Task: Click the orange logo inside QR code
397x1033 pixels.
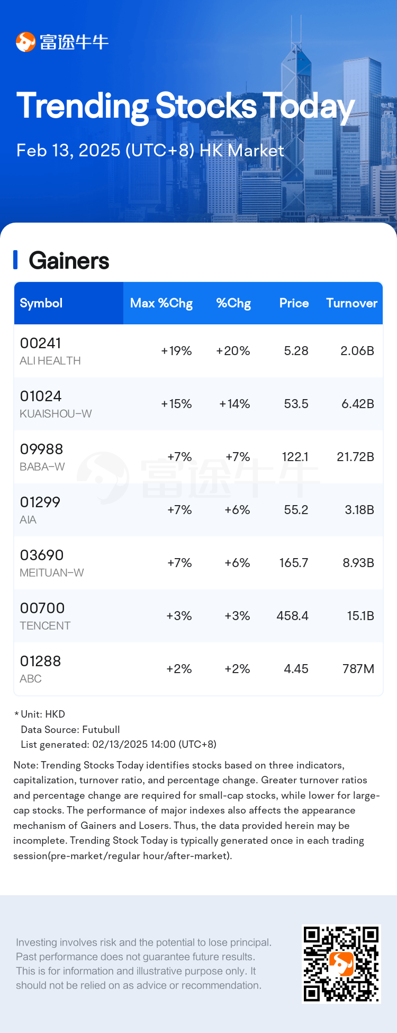Action: coord(341,964)
